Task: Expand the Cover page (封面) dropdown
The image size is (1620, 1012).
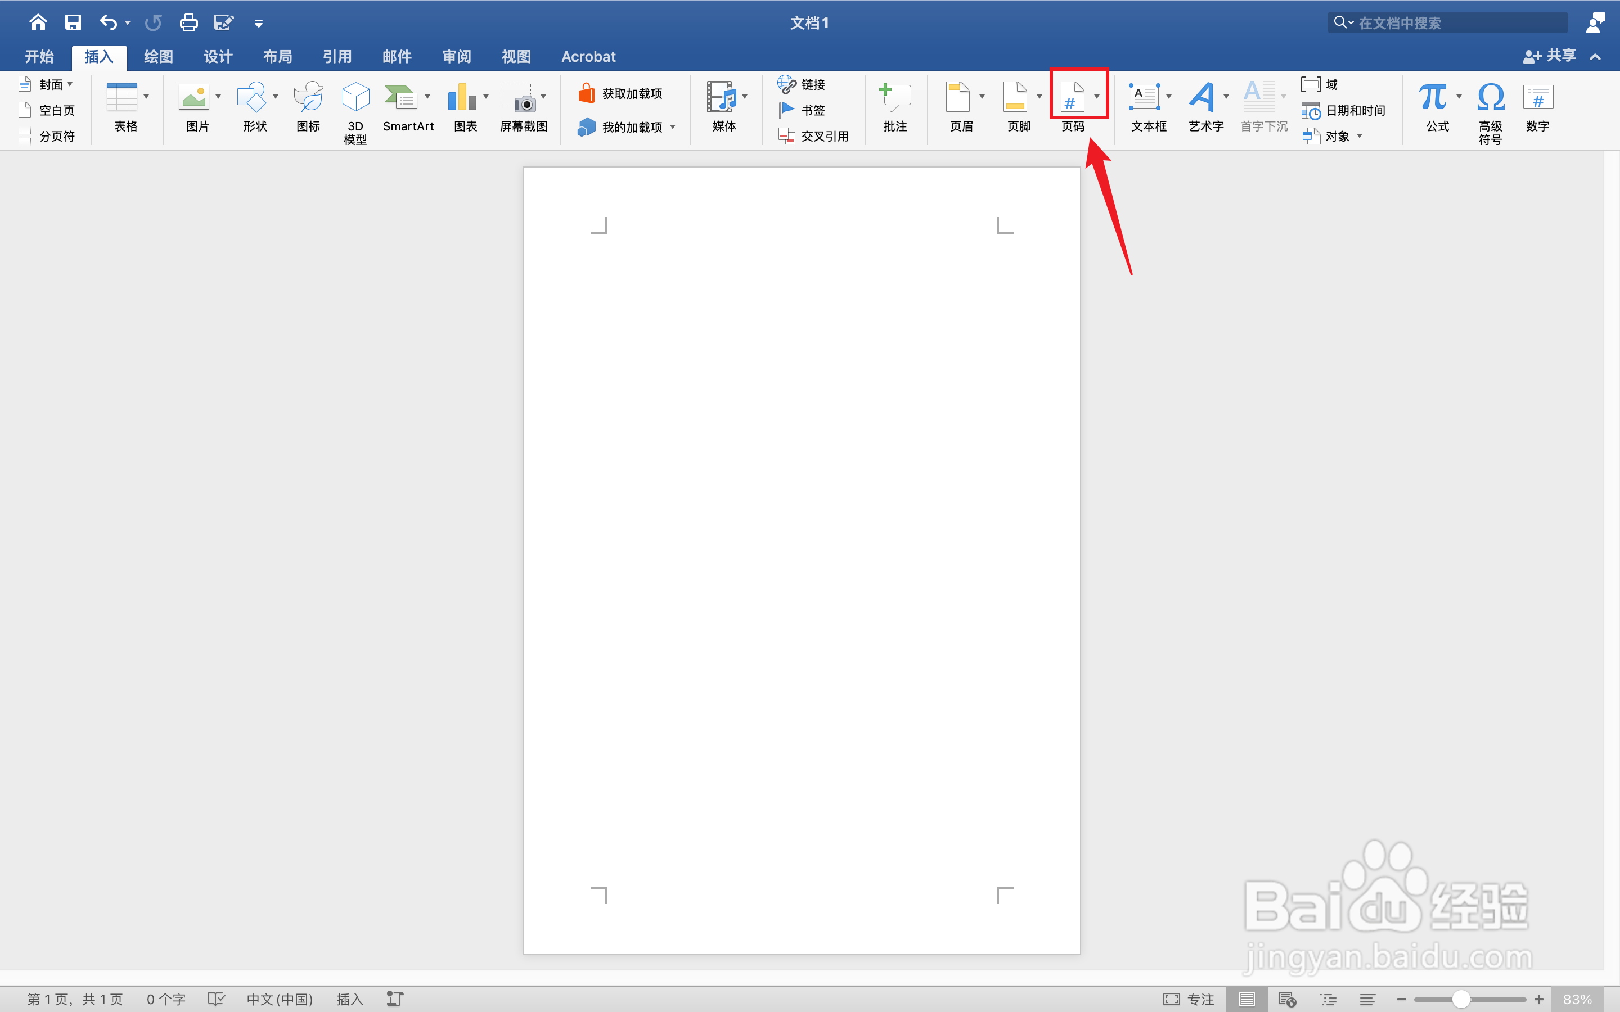Action: [x=70, y=84]
